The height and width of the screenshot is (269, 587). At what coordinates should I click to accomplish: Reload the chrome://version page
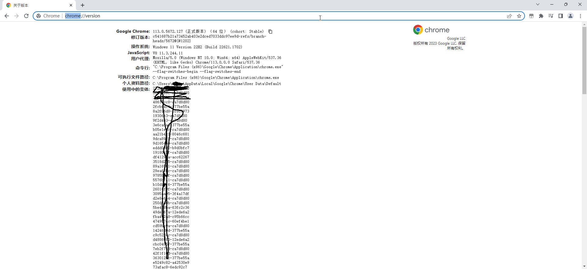[x=26, y=16]
